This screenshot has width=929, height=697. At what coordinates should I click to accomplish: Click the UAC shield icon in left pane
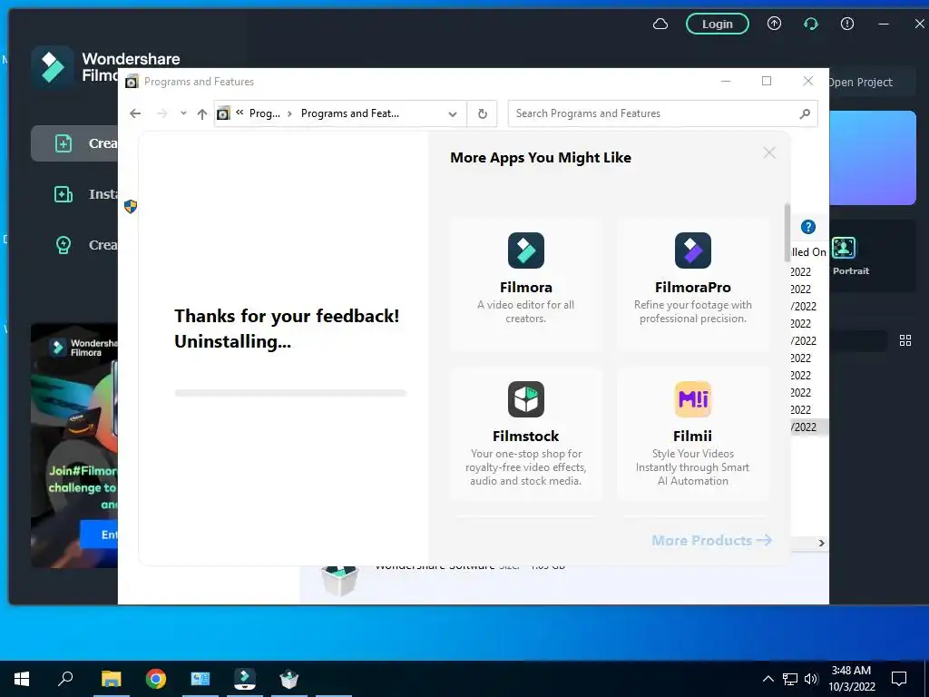point(131,206)
